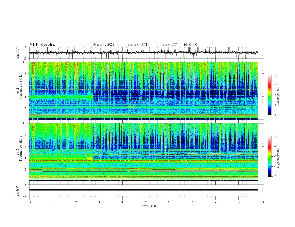295x227 pixels.
Task: Click the ch.2 "Frequency (kHz)" axis title
Action: coord(21,148)
